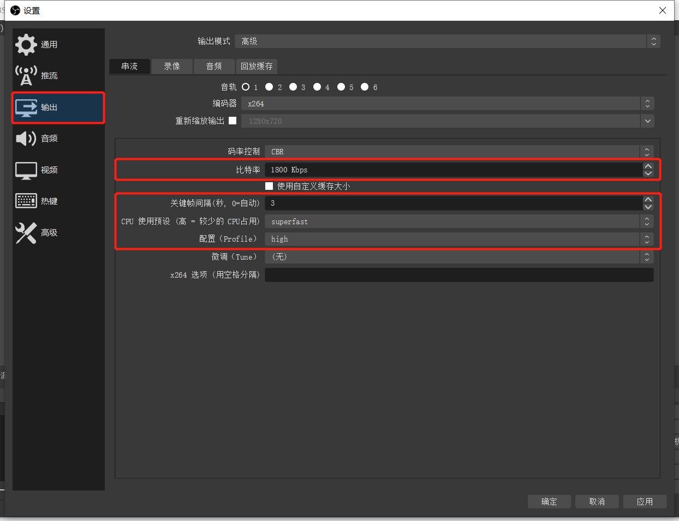Open the 微调 Tune dropdown
Screen dimensions: 679x521
click(x=459, y=256)
